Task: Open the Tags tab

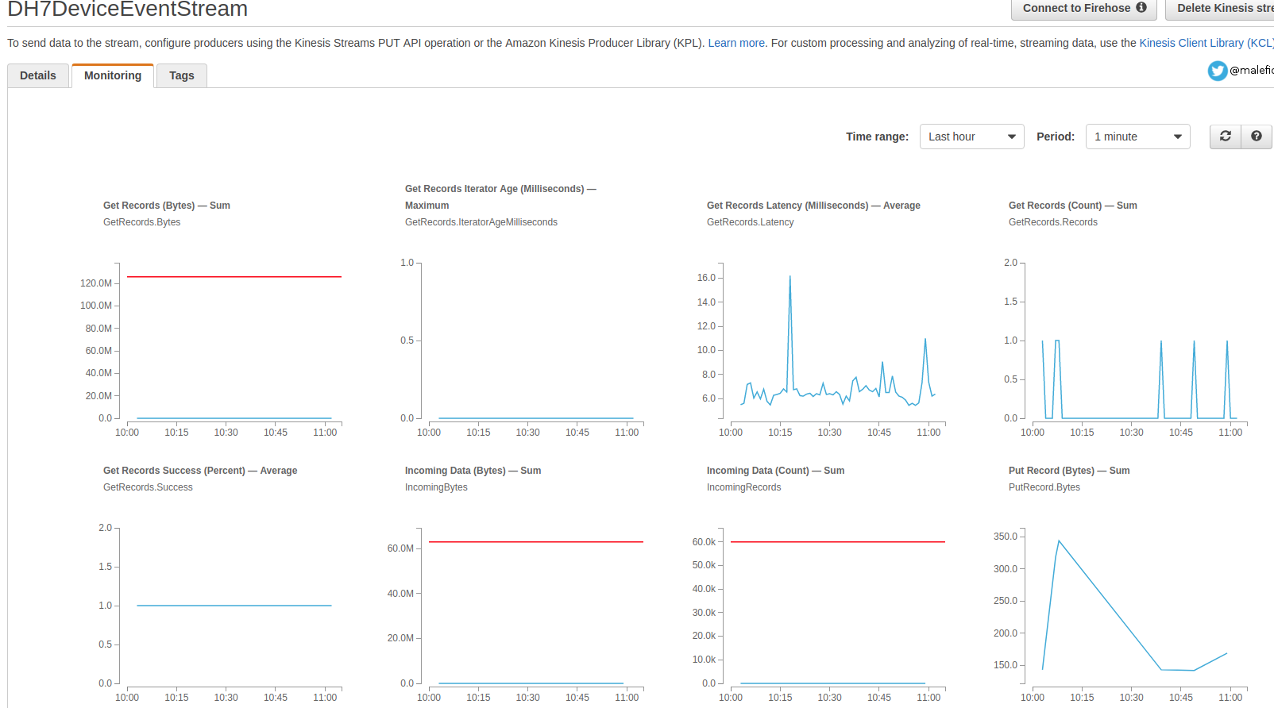Action: tap(182, 75)
